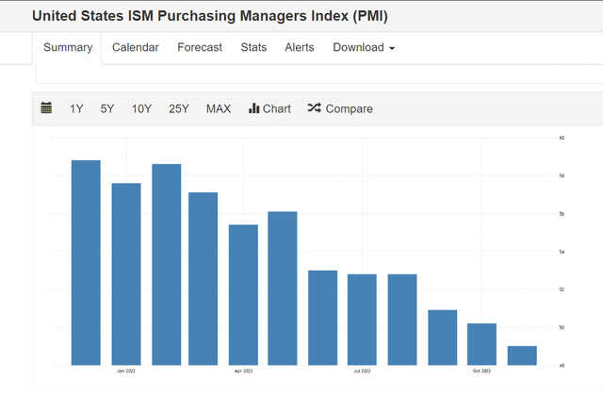The image size is (603, 395).
Task: Expand the Download dropdown caret
Action: click(392, 48)
